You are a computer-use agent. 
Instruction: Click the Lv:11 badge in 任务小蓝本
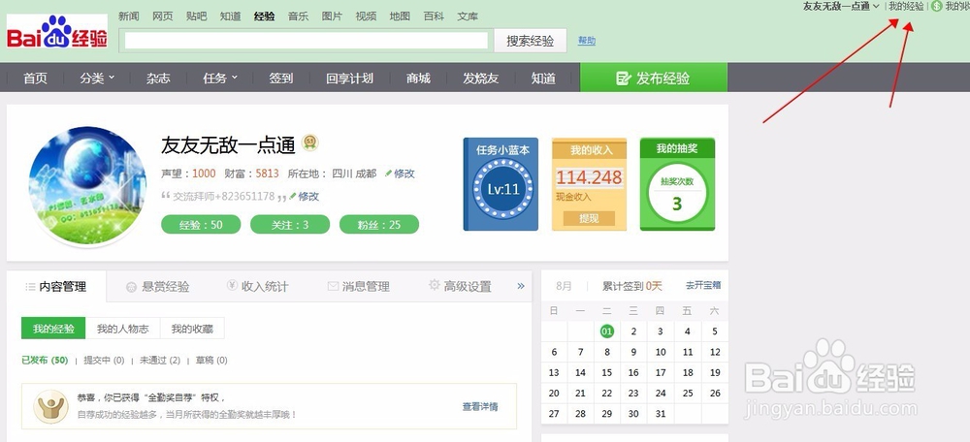tap(504, 189)
